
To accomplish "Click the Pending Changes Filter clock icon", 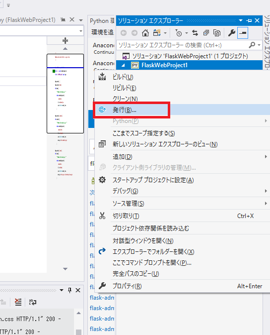I will click(178, 33).
